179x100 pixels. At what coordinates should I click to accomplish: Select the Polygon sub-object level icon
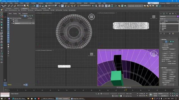pyautogui.click(x=171, y=42)
